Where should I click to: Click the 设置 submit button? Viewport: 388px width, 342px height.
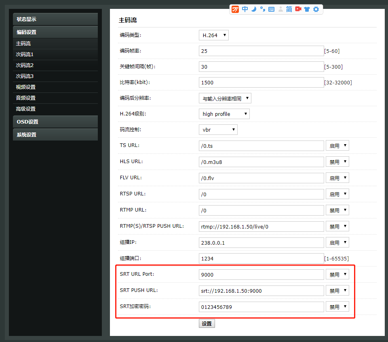coord(207,323)
